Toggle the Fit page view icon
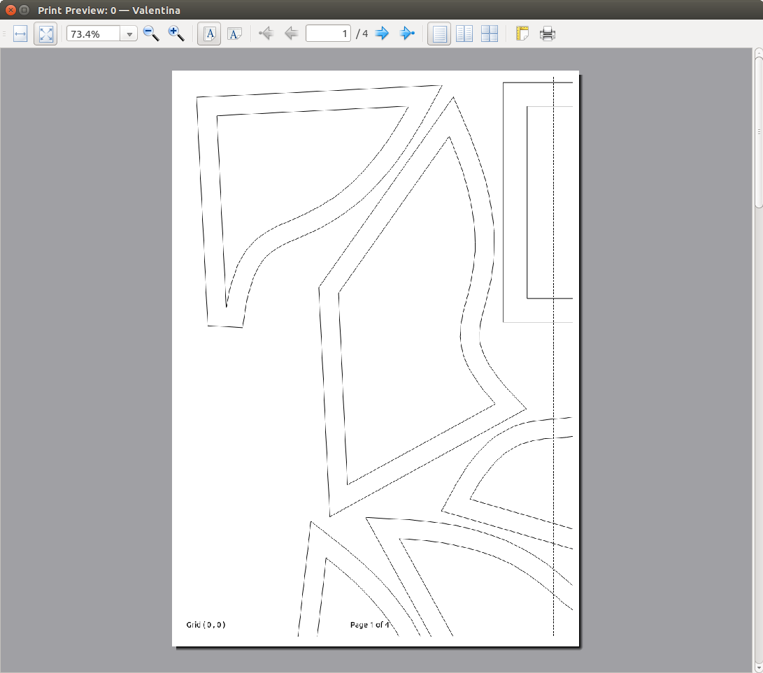Viewport: 763px width, 673px height. (x=45, y=34)
